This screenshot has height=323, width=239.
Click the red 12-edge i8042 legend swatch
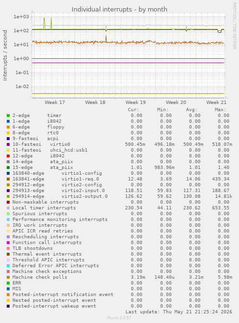pos(8,156)
